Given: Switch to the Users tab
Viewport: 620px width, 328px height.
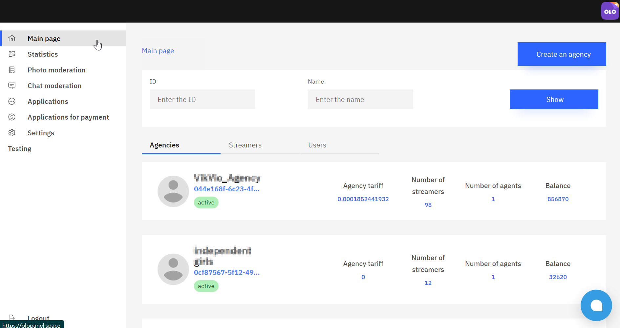Looking at the screenshot, I should (x=317, y=145).
